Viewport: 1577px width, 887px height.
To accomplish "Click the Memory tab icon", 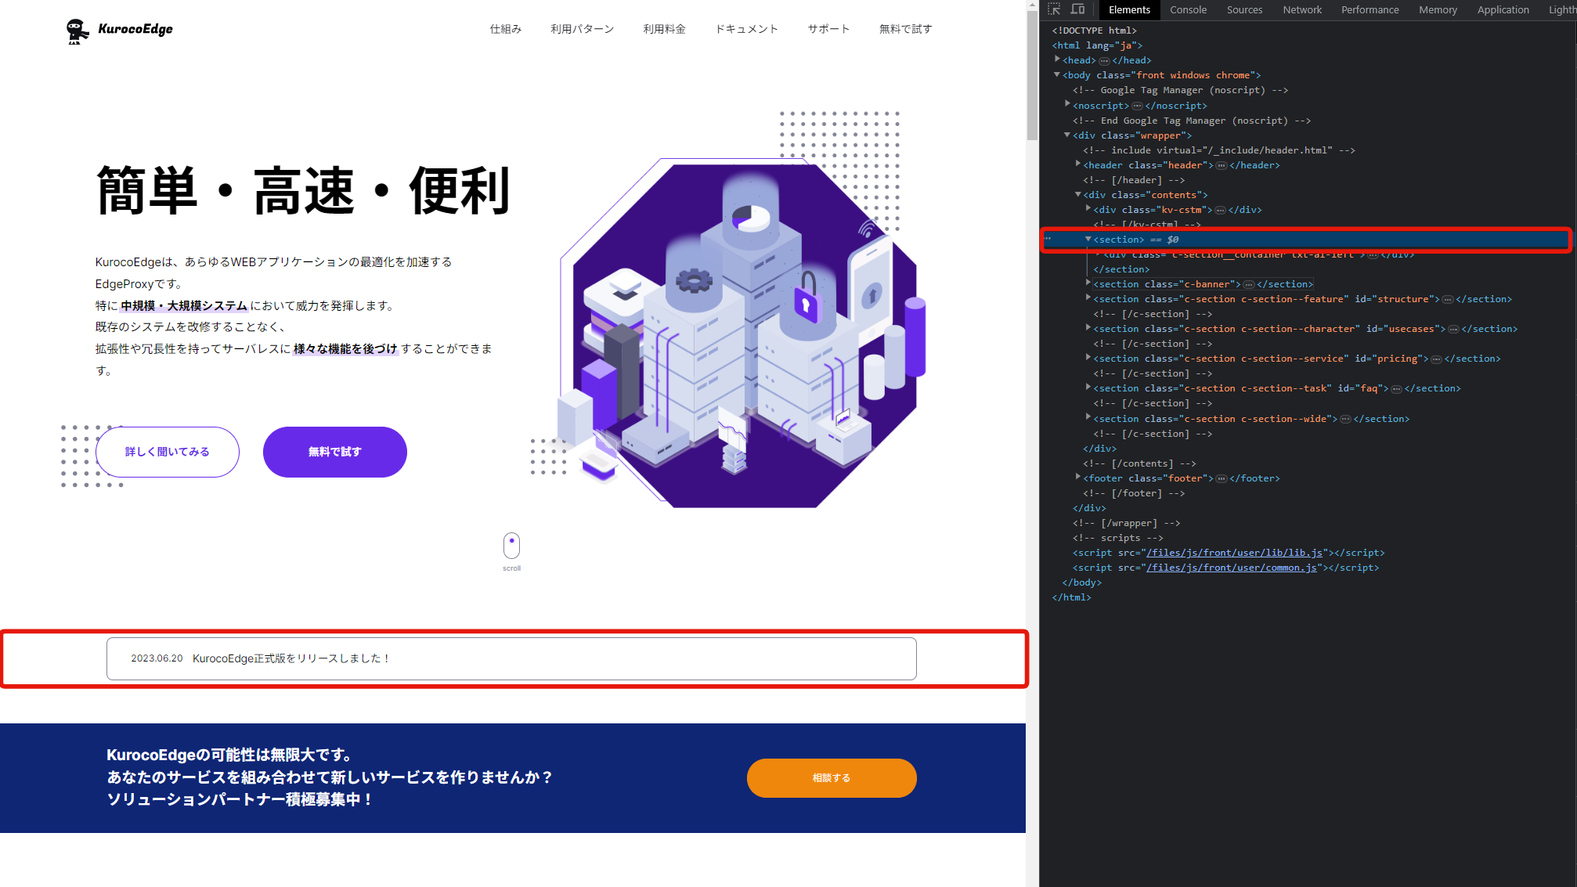I will 1436,9.
